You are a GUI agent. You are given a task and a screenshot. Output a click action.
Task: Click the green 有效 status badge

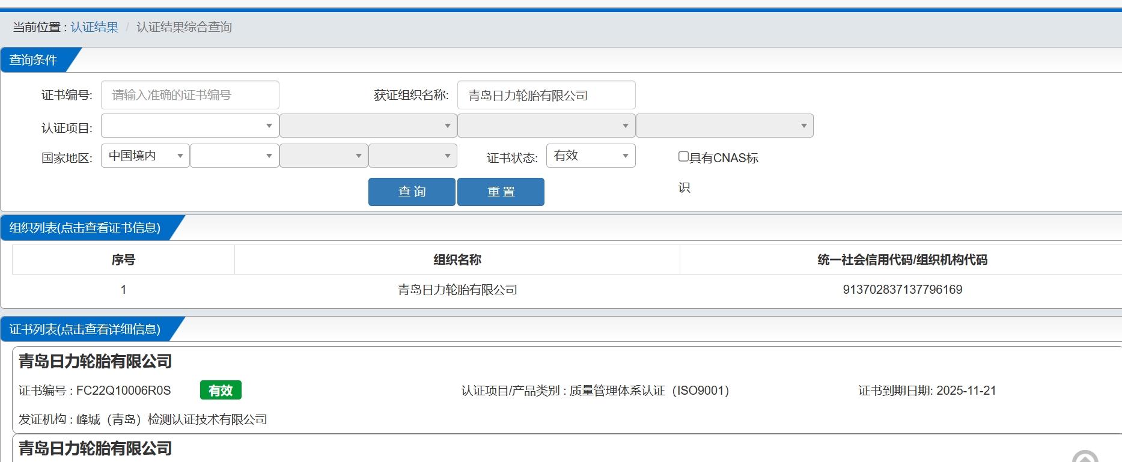pyautogui.click(x=221, y=391)
